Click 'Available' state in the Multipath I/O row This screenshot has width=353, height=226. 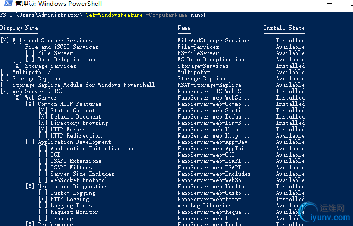[291, 72]
